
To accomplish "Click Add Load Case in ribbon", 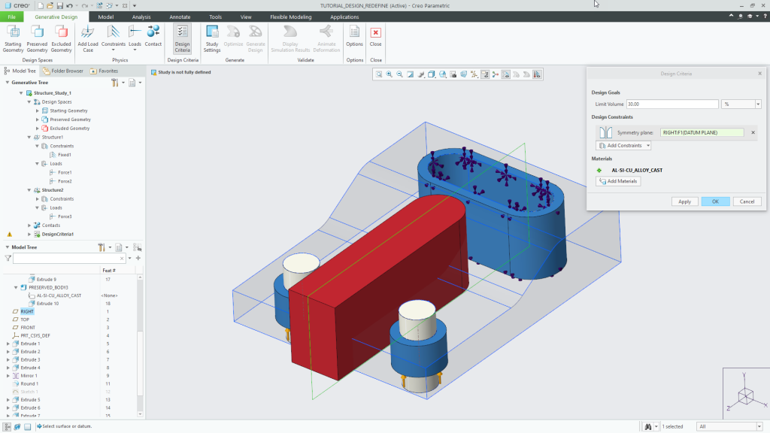I will [88, 38].
